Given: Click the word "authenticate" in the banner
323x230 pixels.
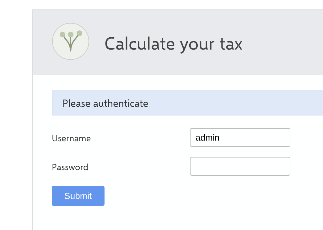Looking at the screenshot, I should [x=121, y=103].
